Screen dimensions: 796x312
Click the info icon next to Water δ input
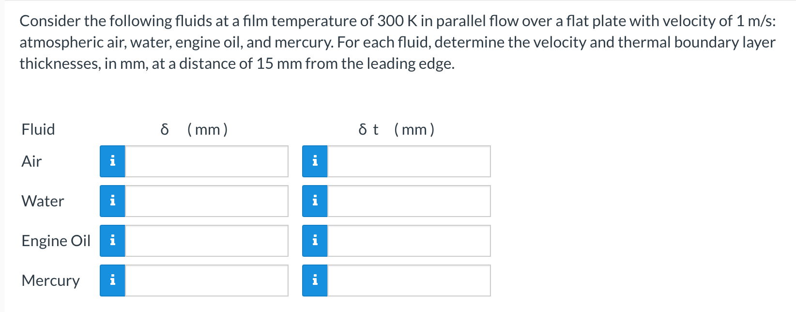click(x=113, y=200)
